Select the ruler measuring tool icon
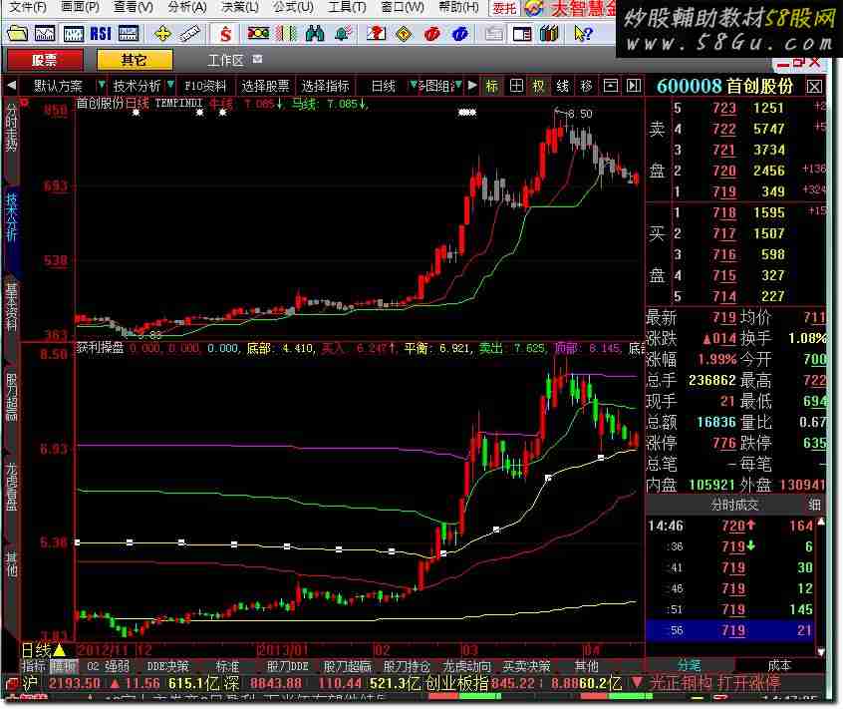843x709 pixels. (188, 35)
